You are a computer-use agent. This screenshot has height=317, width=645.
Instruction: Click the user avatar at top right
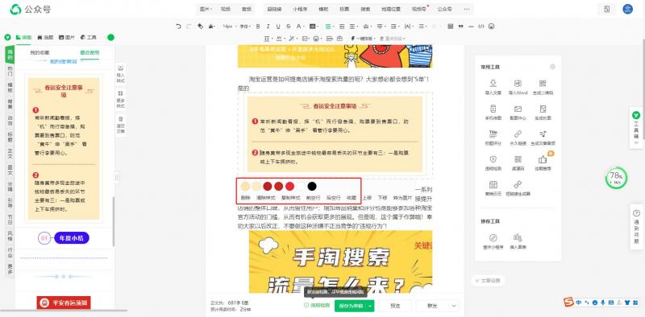[627, 9]
